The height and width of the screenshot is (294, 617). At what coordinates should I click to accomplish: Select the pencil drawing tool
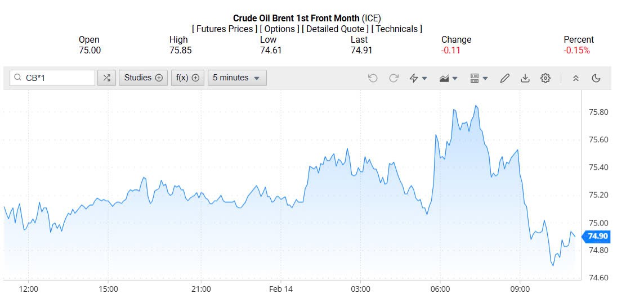click(x=505, y=78)
